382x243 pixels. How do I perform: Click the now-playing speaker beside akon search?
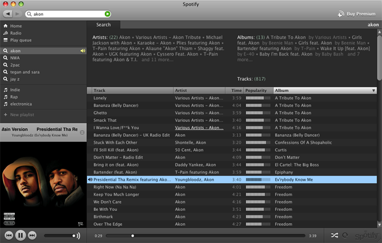(83, 51)
